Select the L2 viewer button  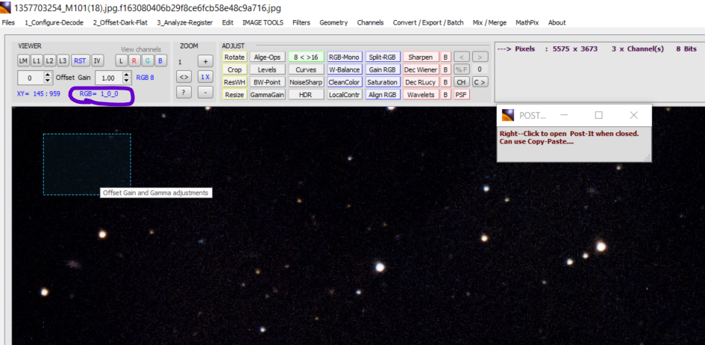(49, 60)
